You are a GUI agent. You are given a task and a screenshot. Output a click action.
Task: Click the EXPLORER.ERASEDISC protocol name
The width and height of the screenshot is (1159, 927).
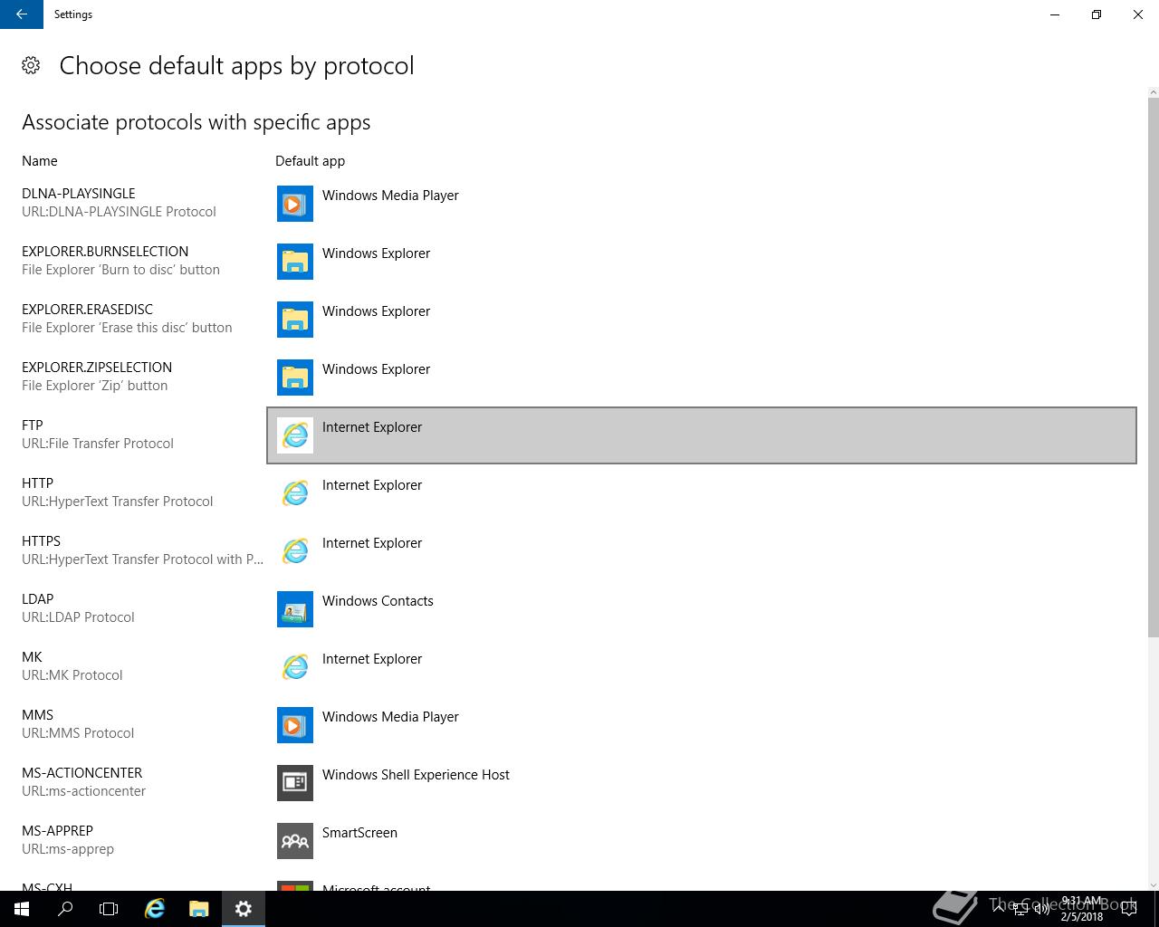(88, 310)
